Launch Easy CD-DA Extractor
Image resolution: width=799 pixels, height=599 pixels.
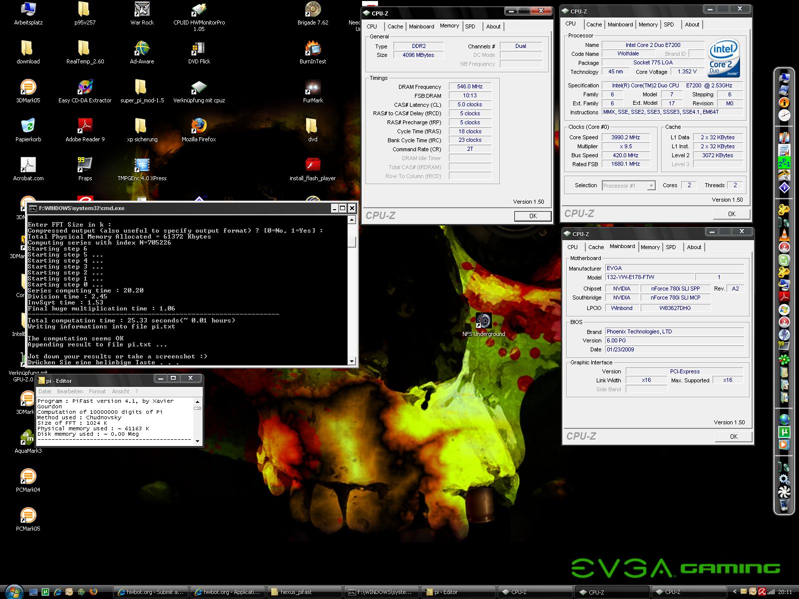point(85,91)
